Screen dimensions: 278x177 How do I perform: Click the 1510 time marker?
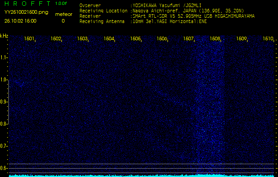coord(268,38)
